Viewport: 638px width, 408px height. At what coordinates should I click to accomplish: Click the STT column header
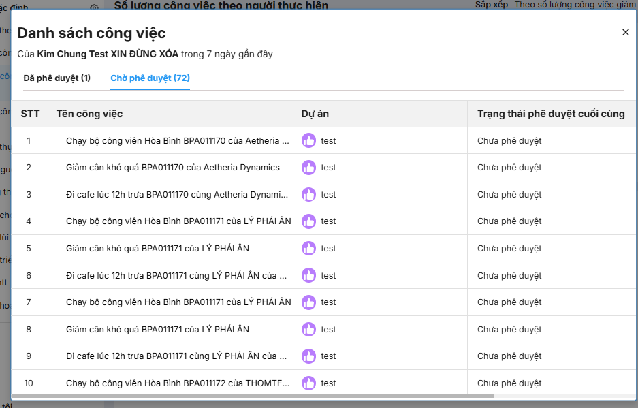point(30,114)
